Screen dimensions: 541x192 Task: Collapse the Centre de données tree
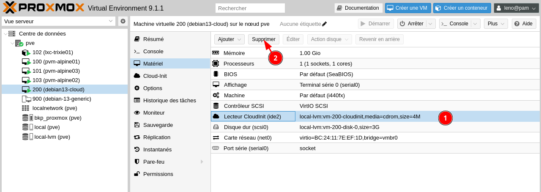(5, 34)
